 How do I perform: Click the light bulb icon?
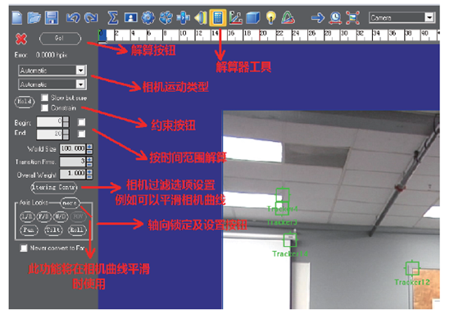(271, 18)
